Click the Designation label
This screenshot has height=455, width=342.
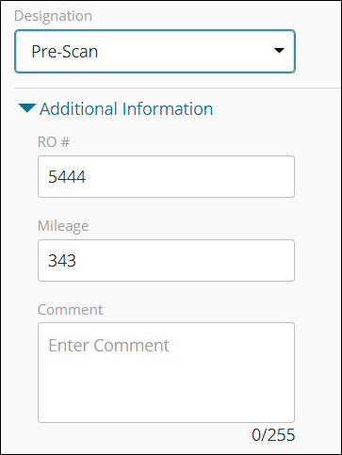pyautogui.click(x=53, y=16)
